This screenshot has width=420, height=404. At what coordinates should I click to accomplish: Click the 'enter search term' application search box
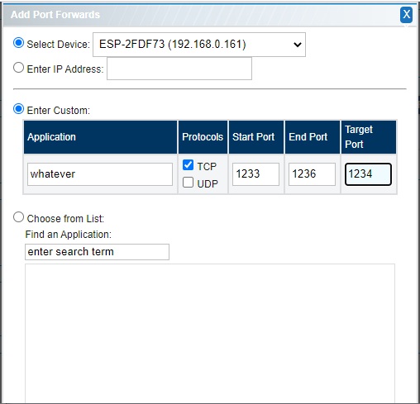pyautogui.click(x=97, y=252)
